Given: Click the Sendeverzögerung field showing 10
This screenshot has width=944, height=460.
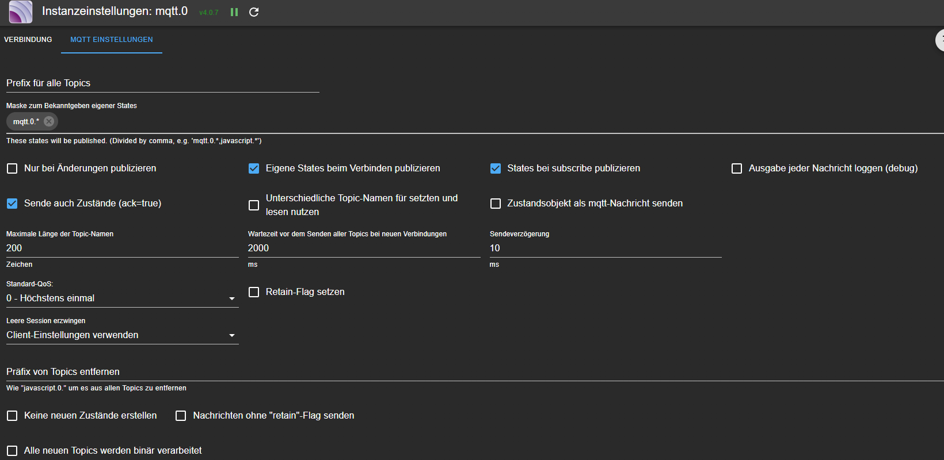Looking at the screenshot, I should tap(606, 248).
